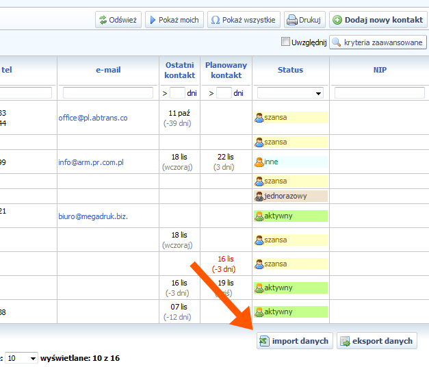The image size is (429, 367).
Task: Click the NIP filter input field
Action: tap(379, 93)
